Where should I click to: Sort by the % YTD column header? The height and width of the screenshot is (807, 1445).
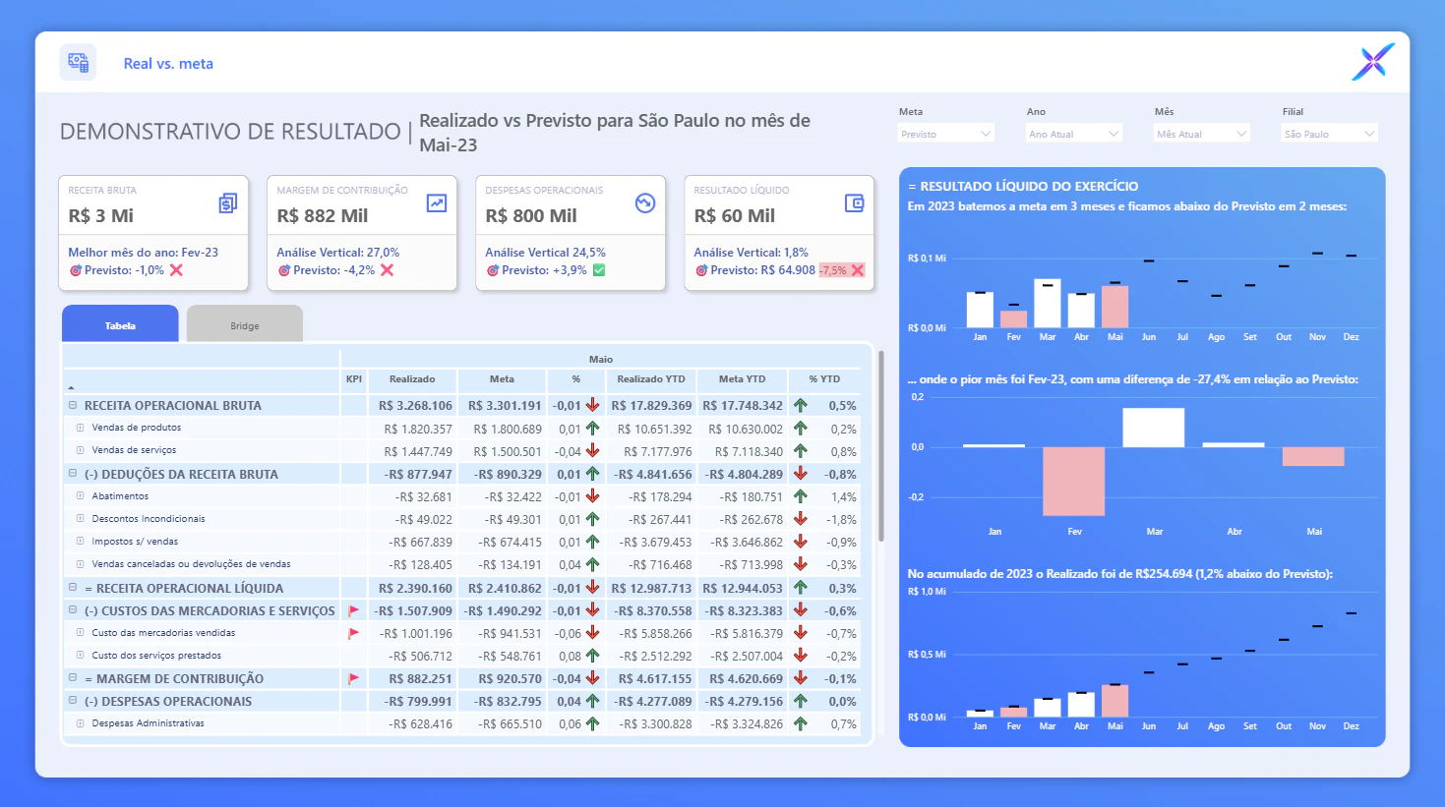pyautogui.click(x=824, y=379)
